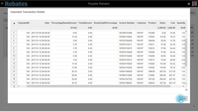Sort by the UnpostedID column header
This screenshot has height=111, width=198.
(x=24, y=23)
